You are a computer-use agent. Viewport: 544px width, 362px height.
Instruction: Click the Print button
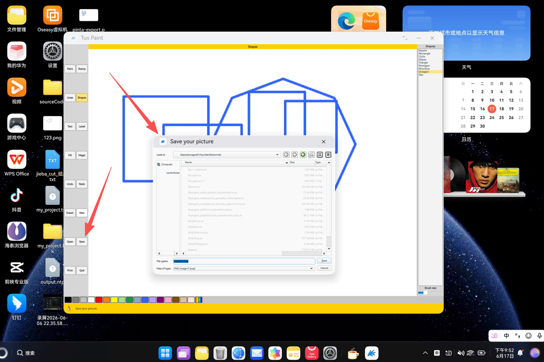coord(70,270)
